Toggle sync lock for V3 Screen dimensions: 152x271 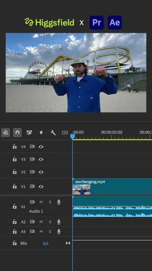[x=32, y=159]
